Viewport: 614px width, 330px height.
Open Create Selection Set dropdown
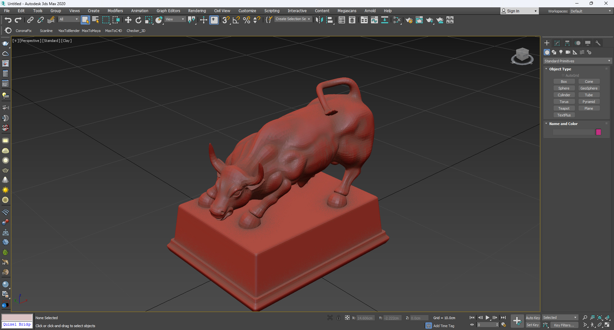[293, 19]
